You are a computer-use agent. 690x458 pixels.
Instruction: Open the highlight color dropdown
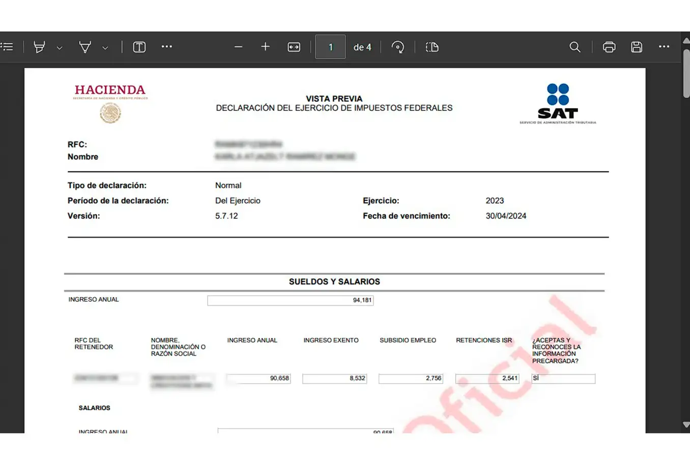tap(60, 47)
